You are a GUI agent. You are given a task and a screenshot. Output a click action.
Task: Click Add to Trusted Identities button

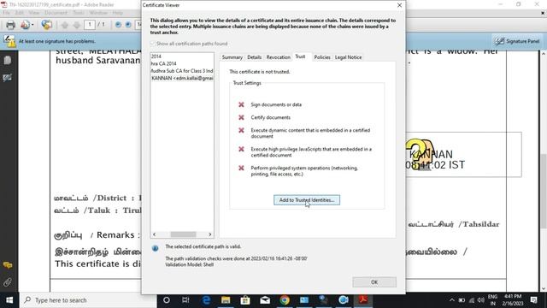(x=307, y=200)
